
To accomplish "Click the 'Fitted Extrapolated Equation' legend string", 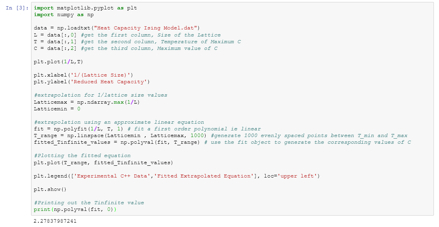I will (204, 176).
